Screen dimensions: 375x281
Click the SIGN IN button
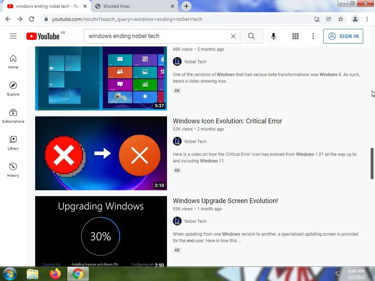click(x=343, y=36)
